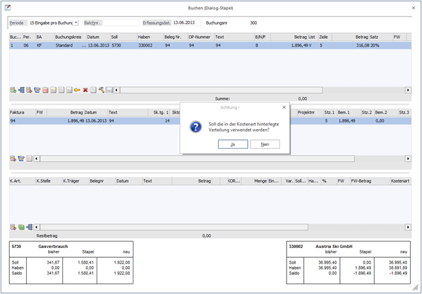The width and height of the screenshot is (422, 294).
Task: Click the green book icon in cost toolbar
Action: pos(21,227)
